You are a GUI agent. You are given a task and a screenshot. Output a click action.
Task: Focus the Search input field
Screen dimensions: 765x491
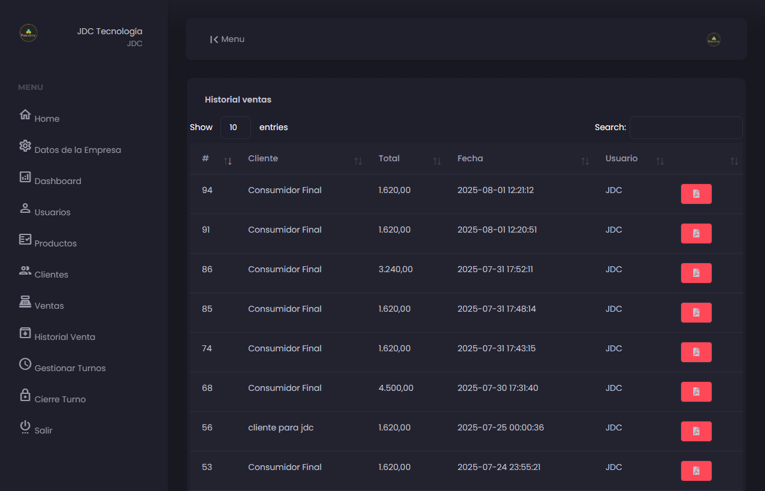tap(685, 128)
